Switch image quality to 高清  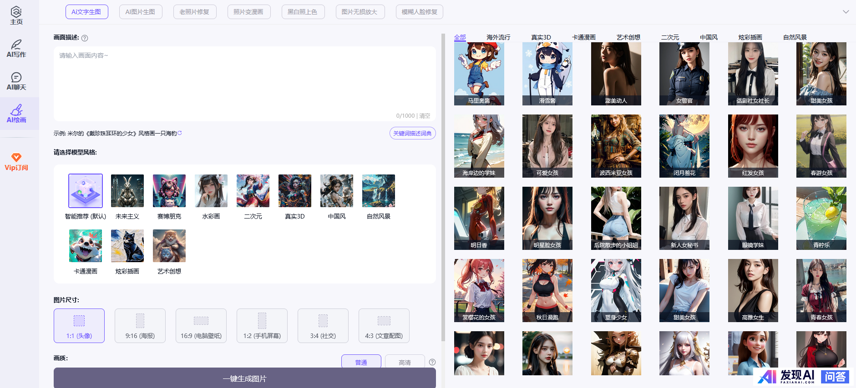pos(405,362)
